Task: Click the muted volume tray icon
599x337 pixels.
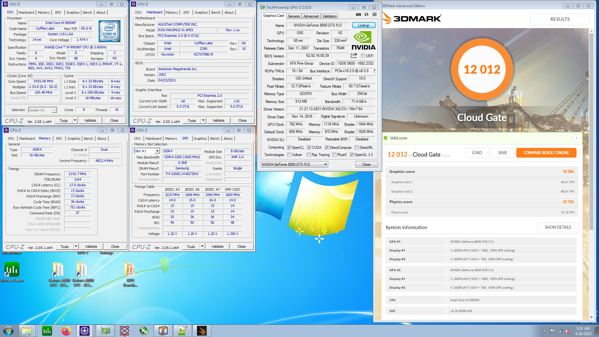Action: point(567,331)
